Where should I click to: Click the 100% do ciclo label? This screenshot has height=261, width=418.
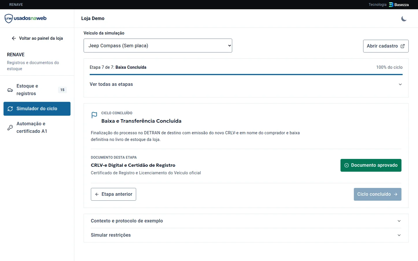tap(389, 67)
